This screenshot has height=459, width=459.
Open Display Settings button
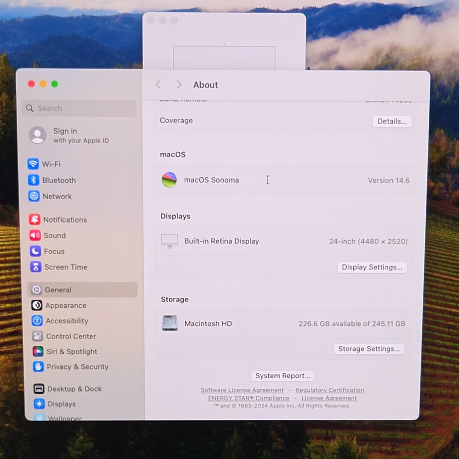[x=372, y=267]
